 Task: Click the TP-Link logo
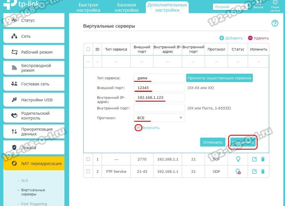click(x=22, y=4)
